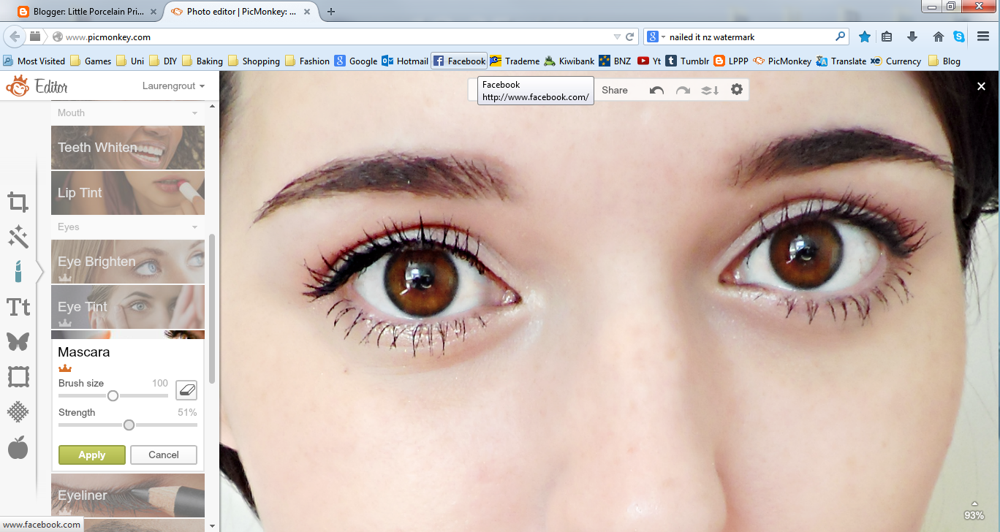Select the Crop tool icon in sidebar

pyautogui.click(x=18, y=202)
